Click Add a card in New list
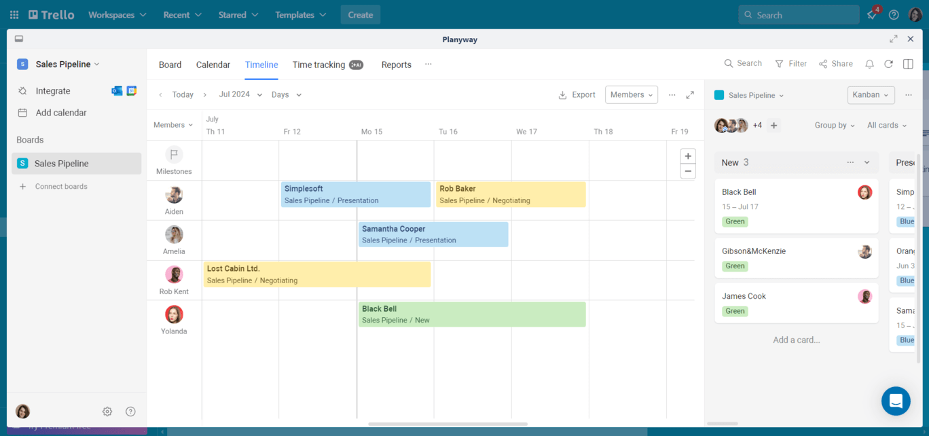 coord(796,340)
